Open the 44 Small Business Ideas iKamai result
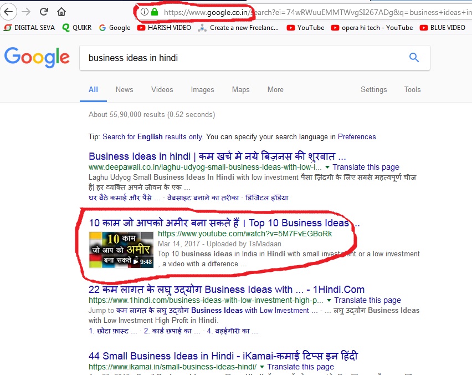Screen dimensions: 472x375 click(x=223, y=356)
